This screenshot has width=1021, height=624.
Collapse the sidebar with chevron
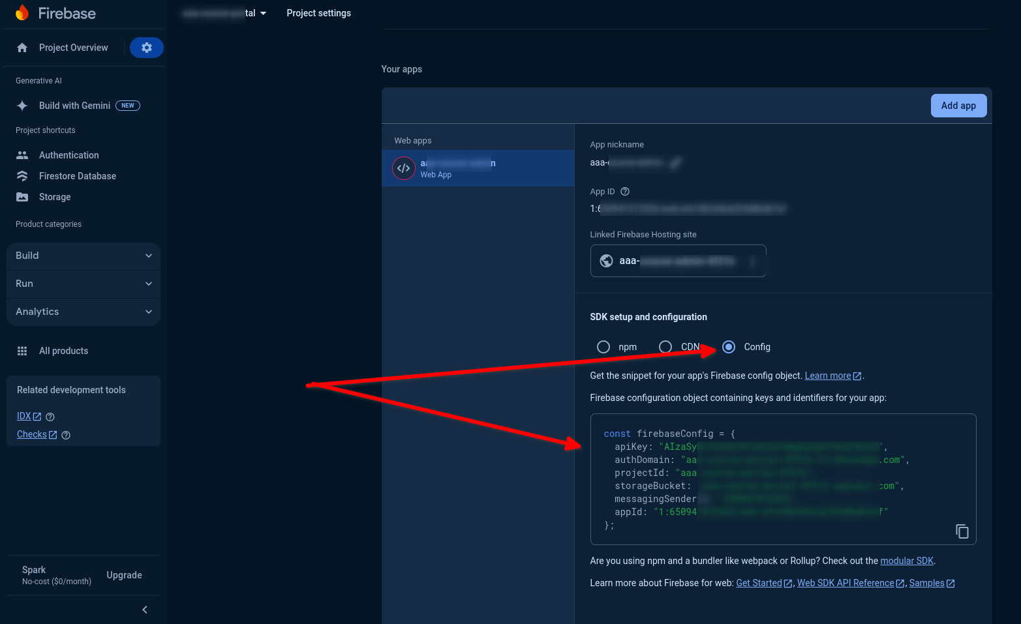coord(145,610)
